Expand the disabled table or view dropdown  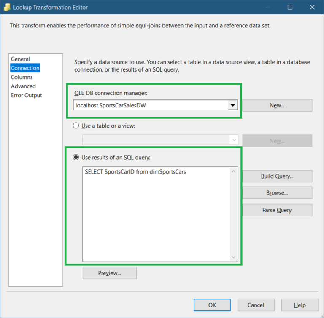click(x=234, y=140)
